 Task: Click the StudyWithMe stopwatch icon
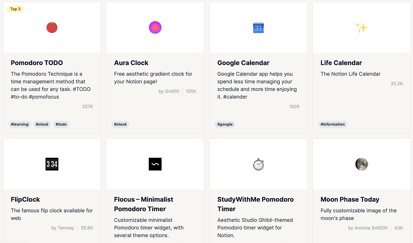point(258,164)
